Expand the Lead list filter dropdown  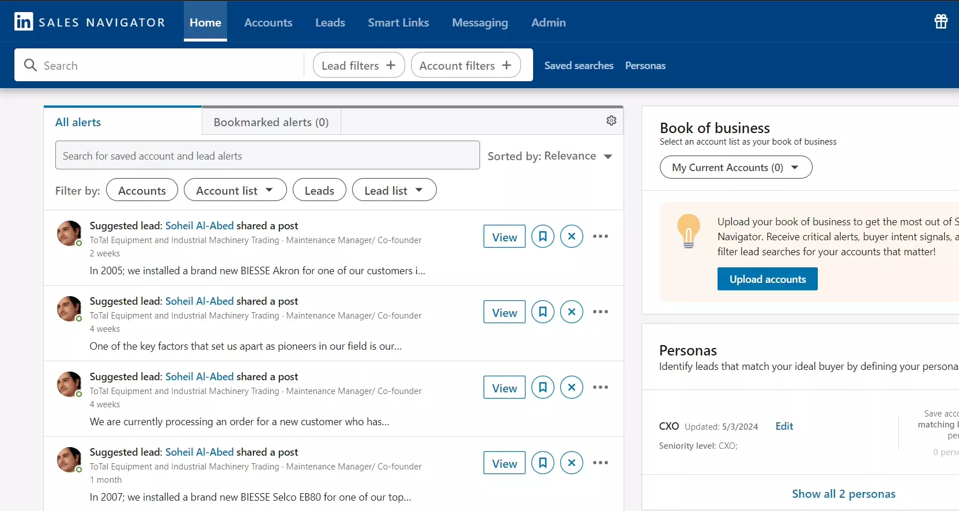[x=394, y=190]
